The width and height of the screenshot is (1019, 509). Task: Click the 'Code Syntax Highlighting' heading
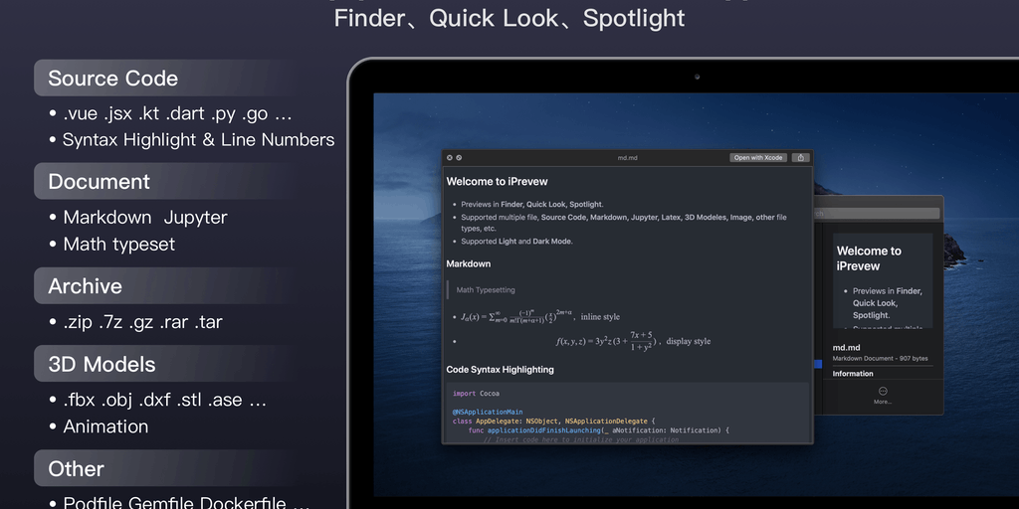click(x=500, y=370)
